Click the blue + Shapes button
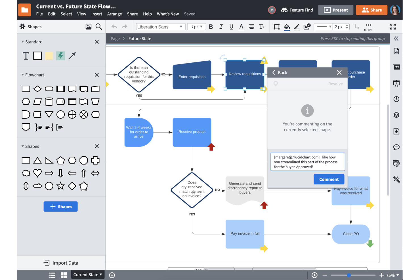420x280 pixels. [x=60, y=207]
